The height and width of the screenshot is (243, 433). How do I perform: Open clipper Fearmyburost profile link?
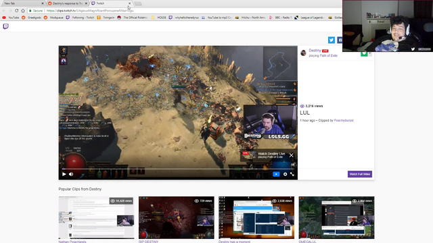pos(344,120)
